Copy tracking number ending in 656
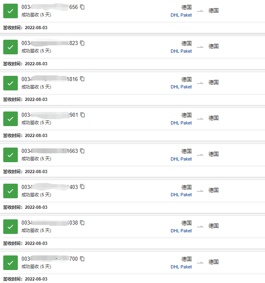This screenshot has height=283, width=265. tap(82, 7)
